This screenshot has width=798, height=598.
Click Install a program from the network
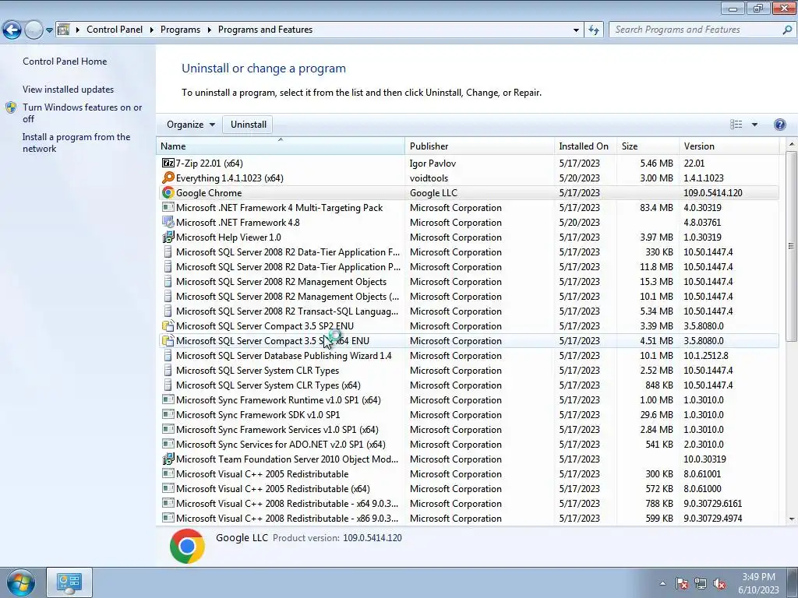pos(76,143)
